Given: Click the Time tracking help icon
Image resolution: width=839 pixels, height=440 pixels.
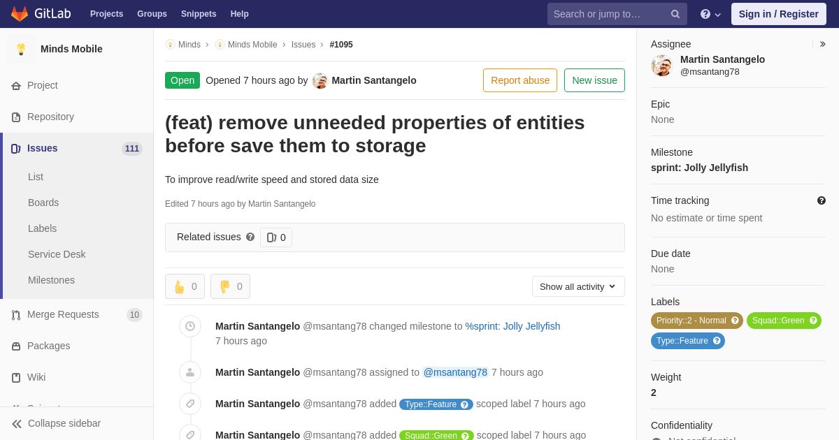Looking at the screenshot, I should pyautogui.click(x=821, y=200).
